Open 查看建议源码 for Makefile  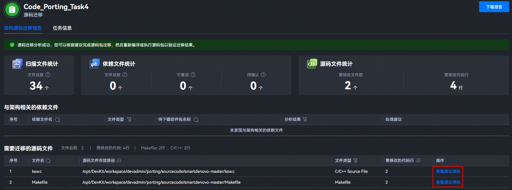click(x=448, y=182)
